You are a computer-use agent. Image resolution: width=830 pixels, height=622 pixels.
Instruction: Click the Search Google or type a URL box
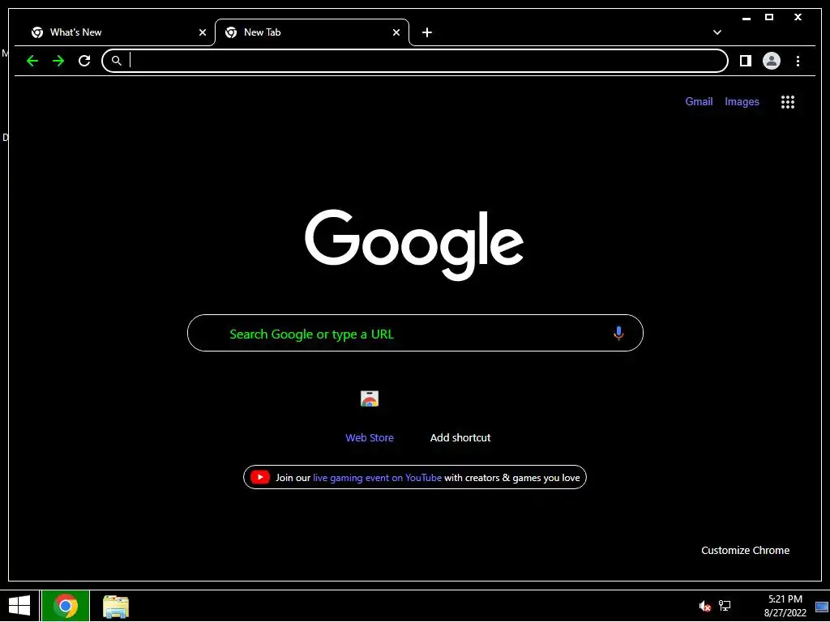[415, 333]
